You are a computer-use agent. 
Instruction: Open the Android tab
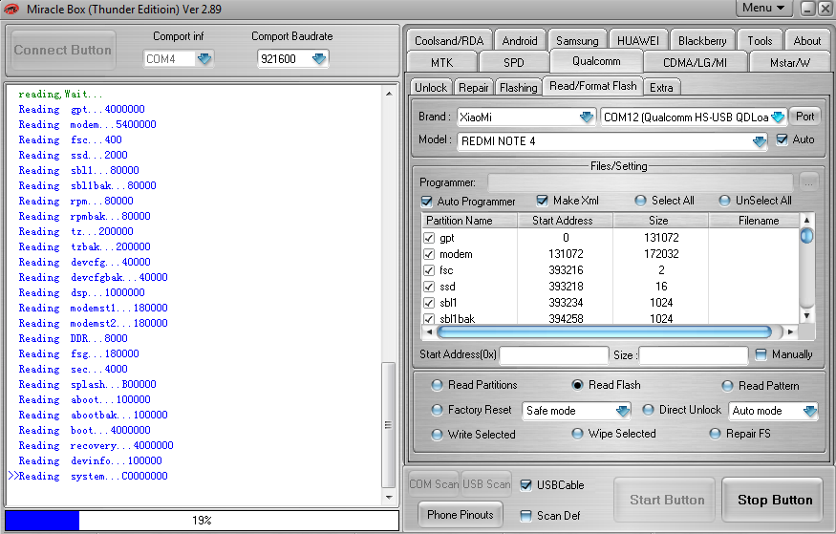tap(520, 40)
